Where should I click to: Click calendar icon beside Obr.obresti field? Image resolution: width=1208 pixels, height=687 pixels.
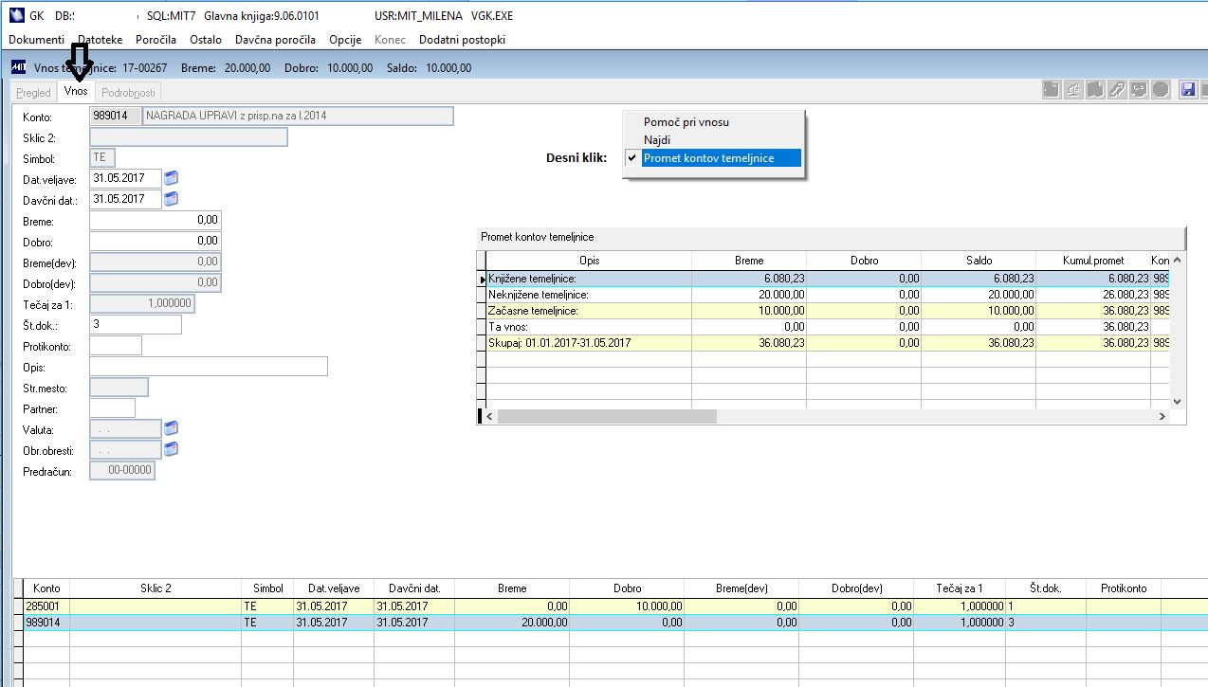[x=172, y=449]
